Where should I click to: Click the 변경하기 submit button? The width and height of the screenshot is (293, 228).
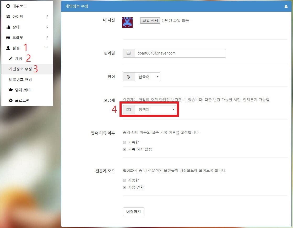coord(134,212)
